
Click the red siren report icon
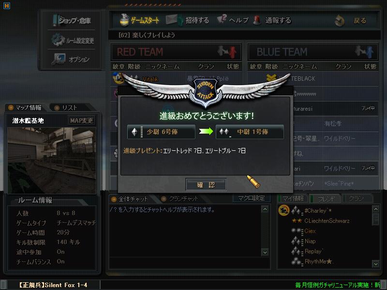click(x=257, y=20)
